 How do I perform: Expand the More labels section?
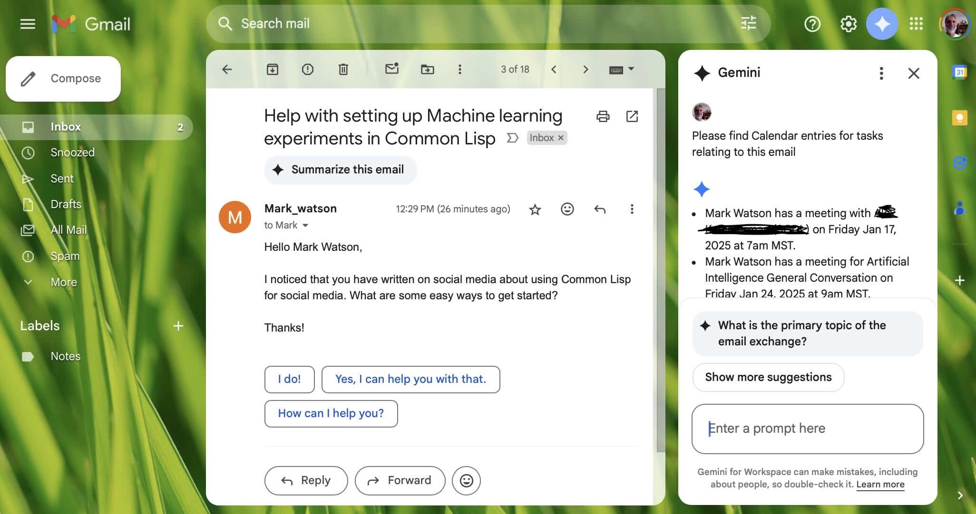point(63,282)
